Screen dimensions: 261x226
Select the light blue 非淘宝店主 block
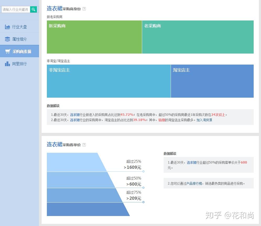pyautogui.click(x=109, y=81)
